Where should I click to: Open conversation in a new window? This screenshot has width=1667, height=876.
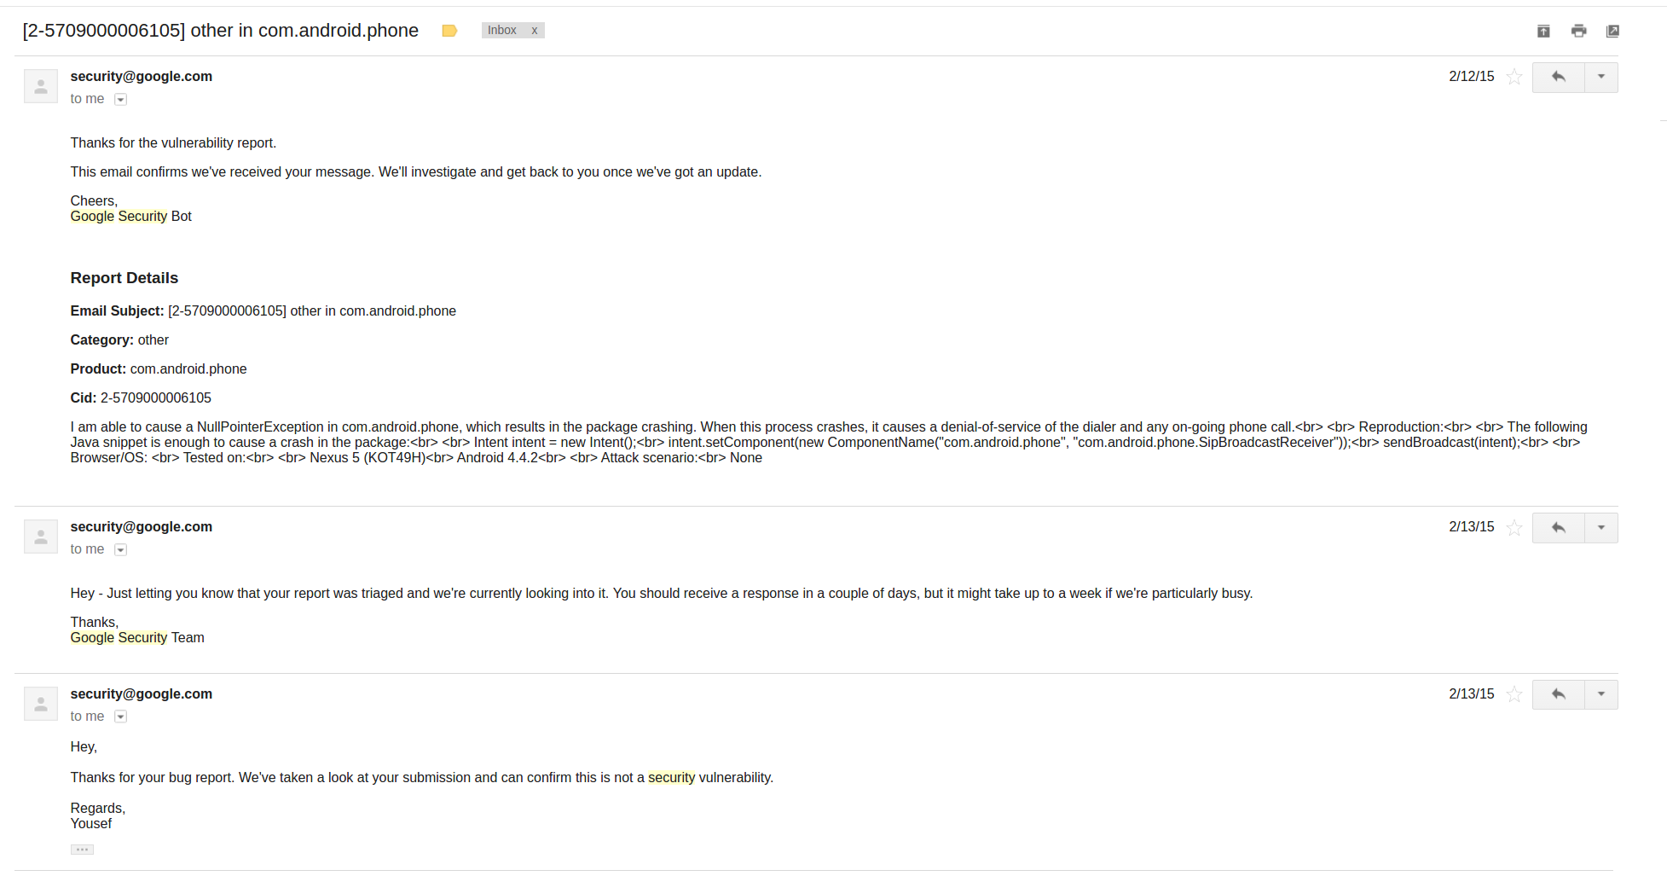pos(1612,31)
